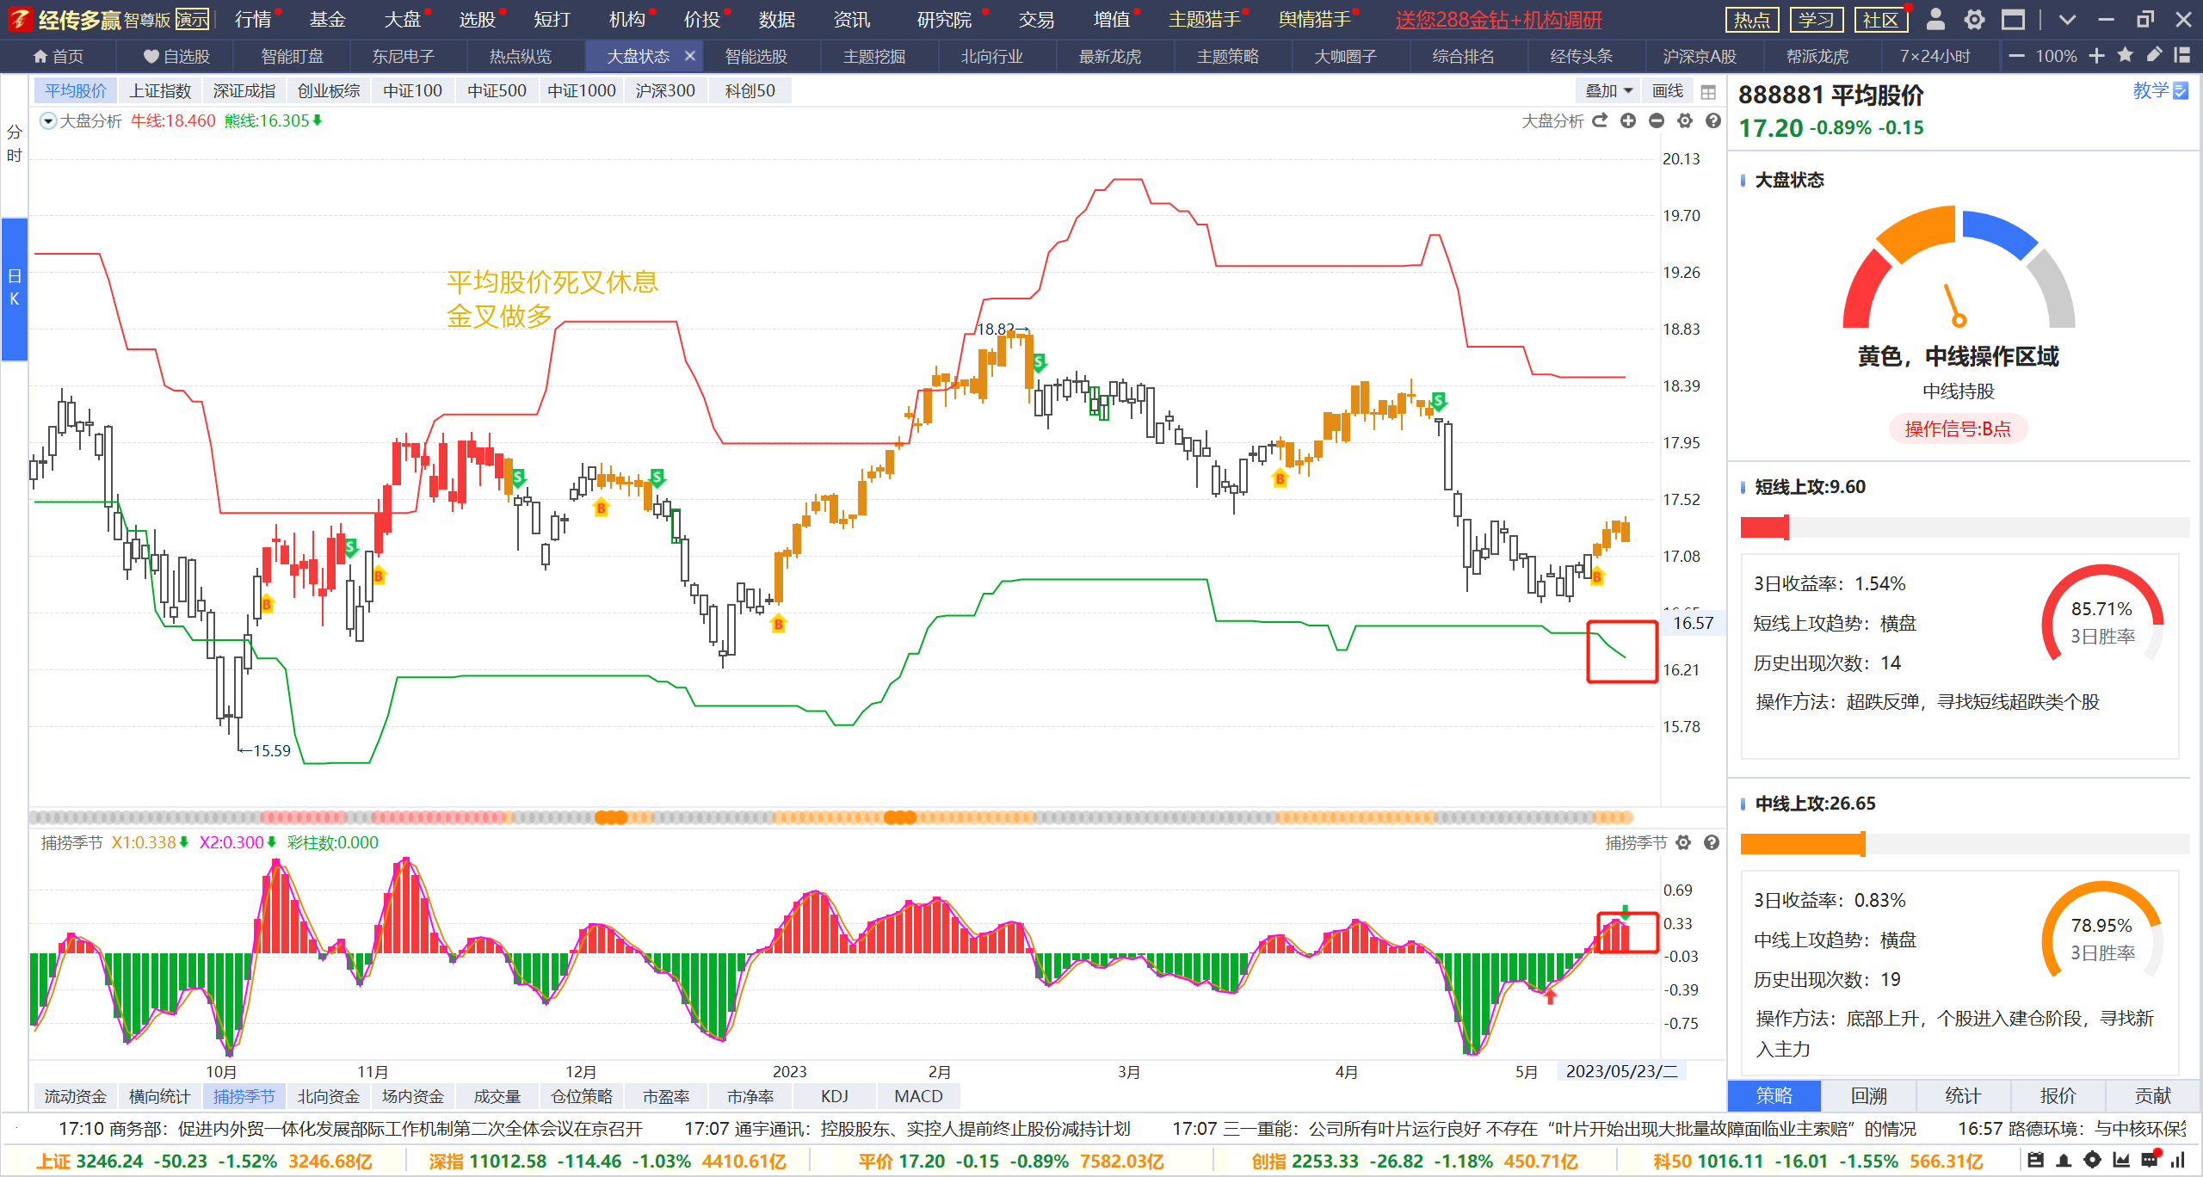Click the colored signal strip below chart

point(831,817)
